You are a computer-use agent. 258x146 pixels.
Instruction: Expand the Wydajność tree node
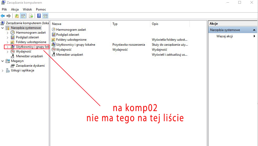7,52
